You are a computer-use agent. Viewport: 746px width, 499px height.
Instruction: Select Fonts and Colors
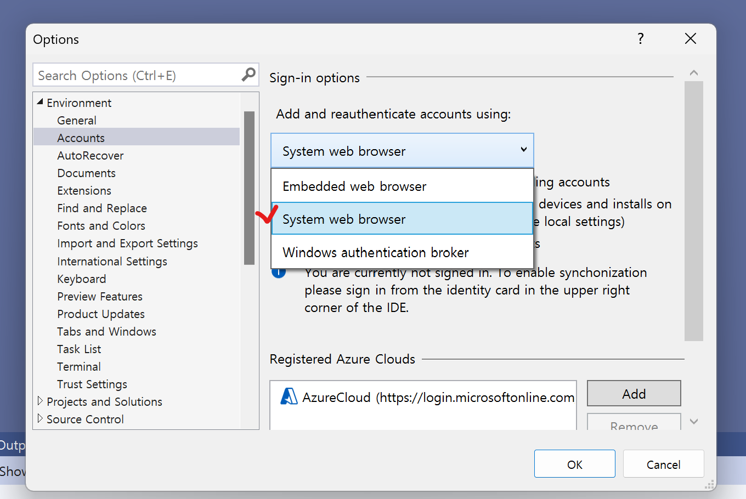tap(101, 225)
